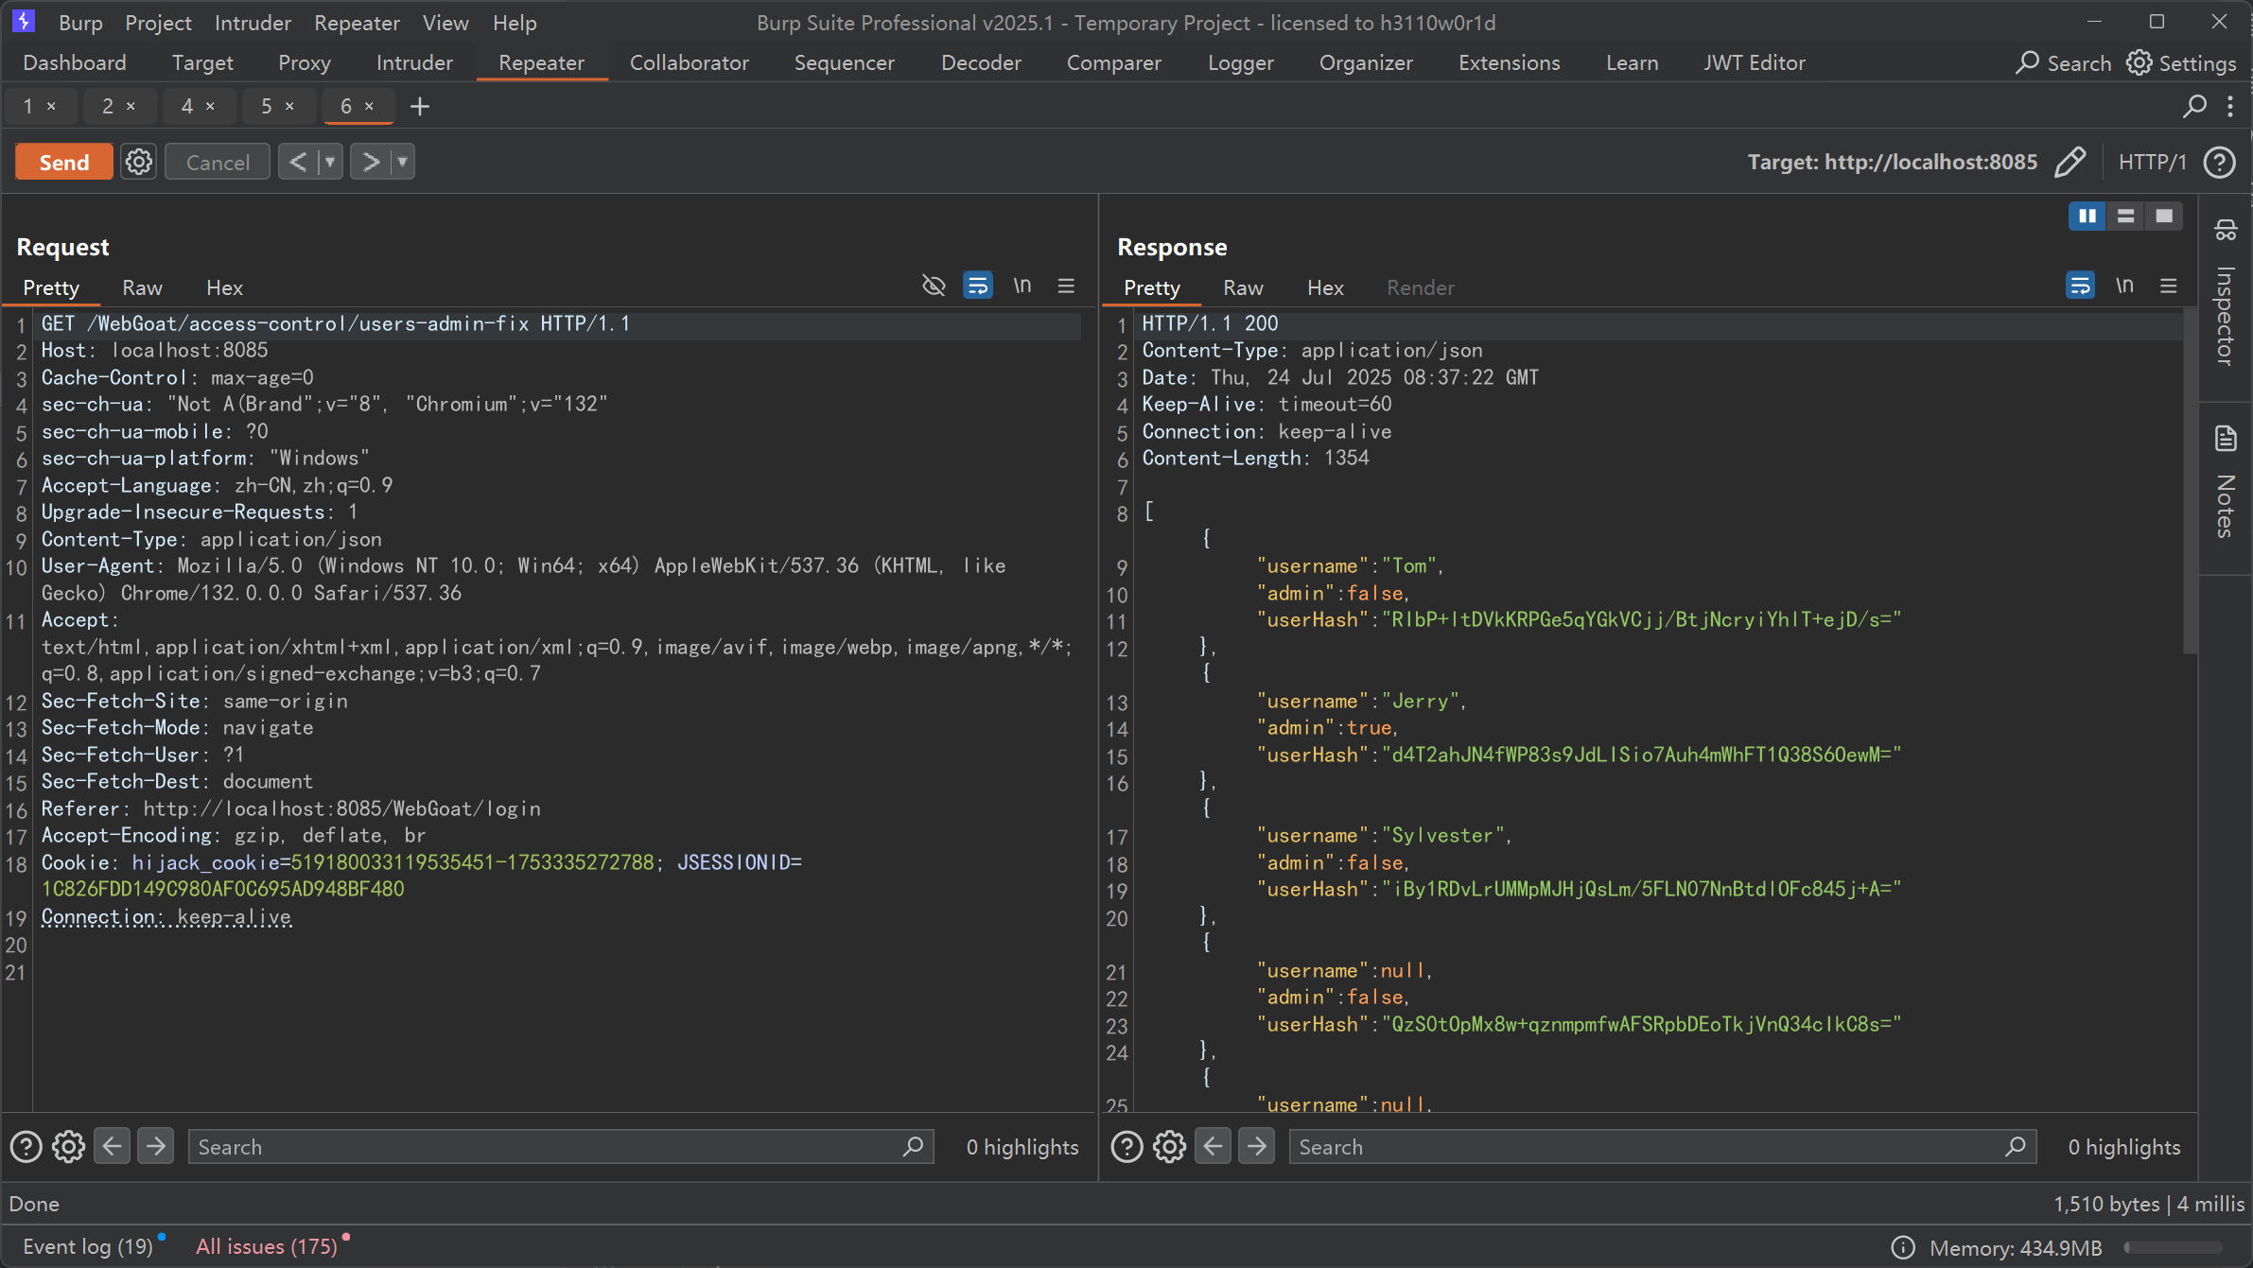Image resolution: width=2253 pixels, height=1268 pixels.
Task: Switch to Repeater tab 4
Action: tap(187, 106)
